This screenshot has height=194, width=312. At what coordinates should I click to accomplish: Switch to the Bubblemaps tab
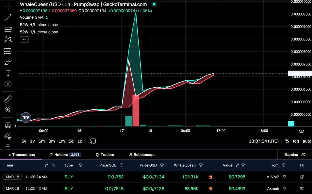coord(142,154)
